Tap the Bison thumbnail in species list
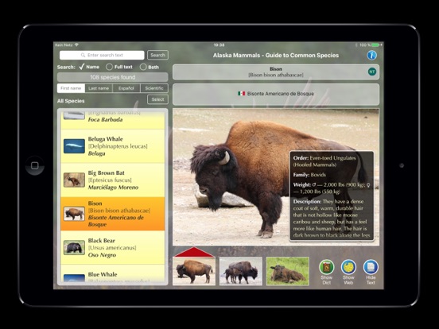439x329 pixels. click(x=74, y=214)
